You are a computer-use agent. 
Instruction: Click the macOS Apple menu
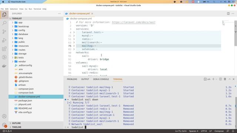click(3, 1)
